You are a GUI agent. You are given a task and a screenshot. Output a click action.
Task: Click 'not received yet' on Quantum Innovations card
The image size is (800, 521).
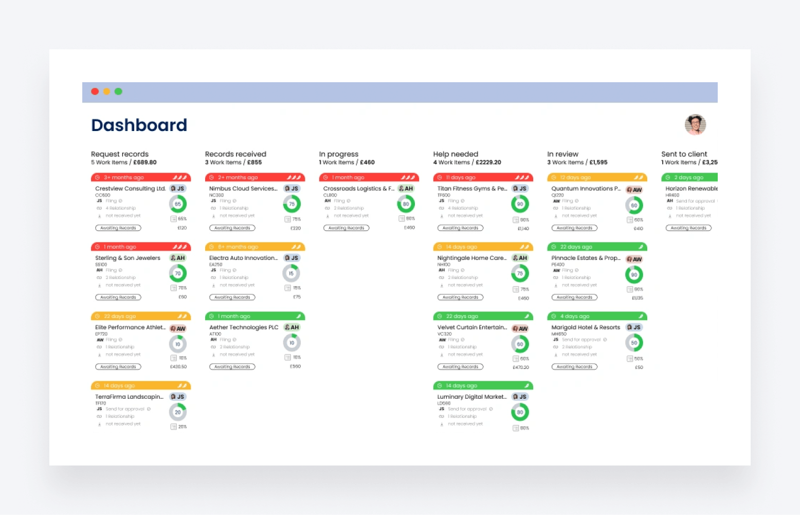[579, 215]
